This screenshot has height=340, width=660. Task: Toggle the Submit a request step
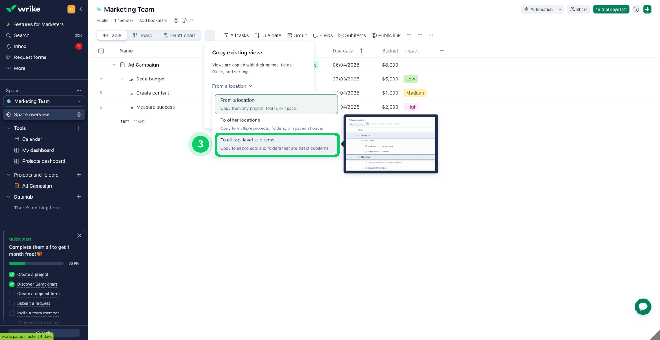[12, 303]
